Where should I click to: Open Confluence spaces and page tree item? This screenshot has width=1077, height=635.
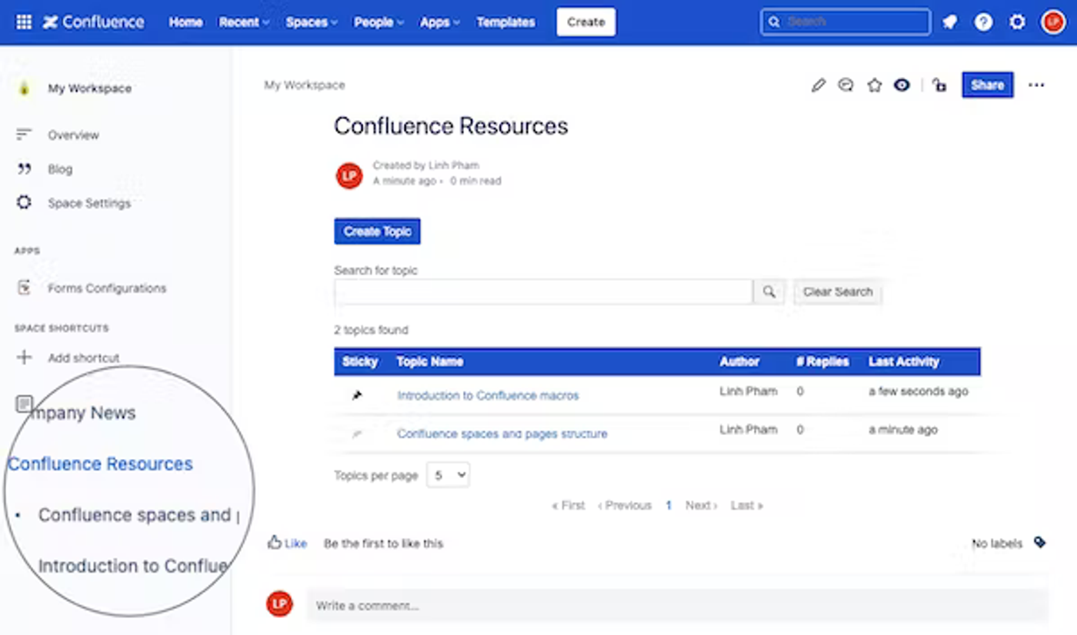[138, 515]
